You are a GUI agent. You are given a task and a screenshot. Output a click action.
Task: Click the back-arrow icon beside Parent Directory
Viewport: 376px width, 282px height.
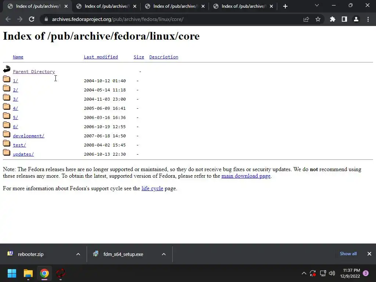click(7, 69)
